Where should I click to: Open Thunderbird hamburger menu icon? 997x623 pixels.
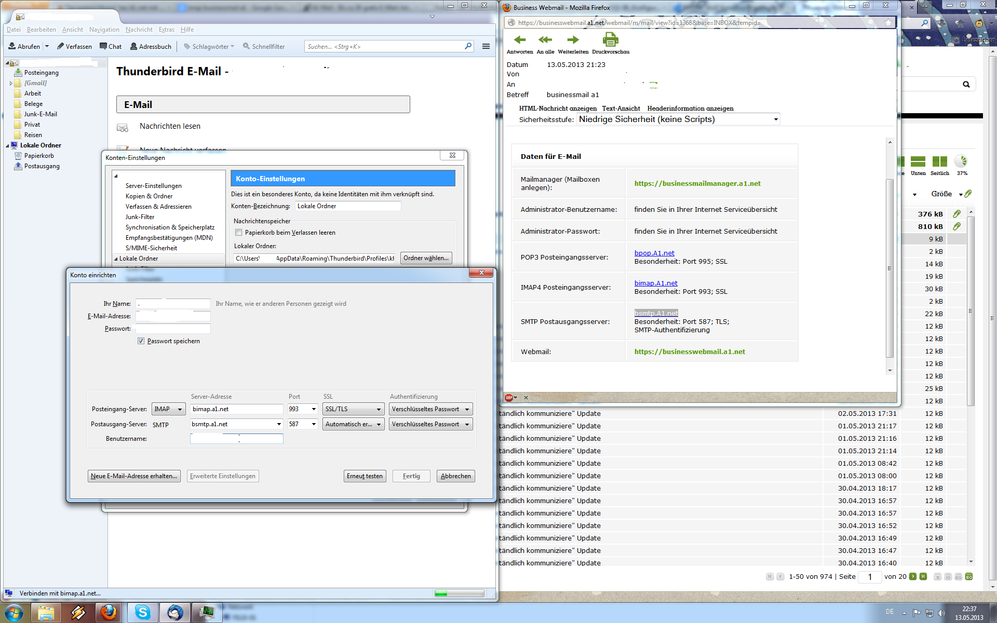click(x=486, y=46)
